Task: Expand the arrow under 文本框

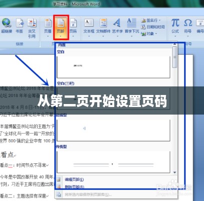Action: click(89, 36)
